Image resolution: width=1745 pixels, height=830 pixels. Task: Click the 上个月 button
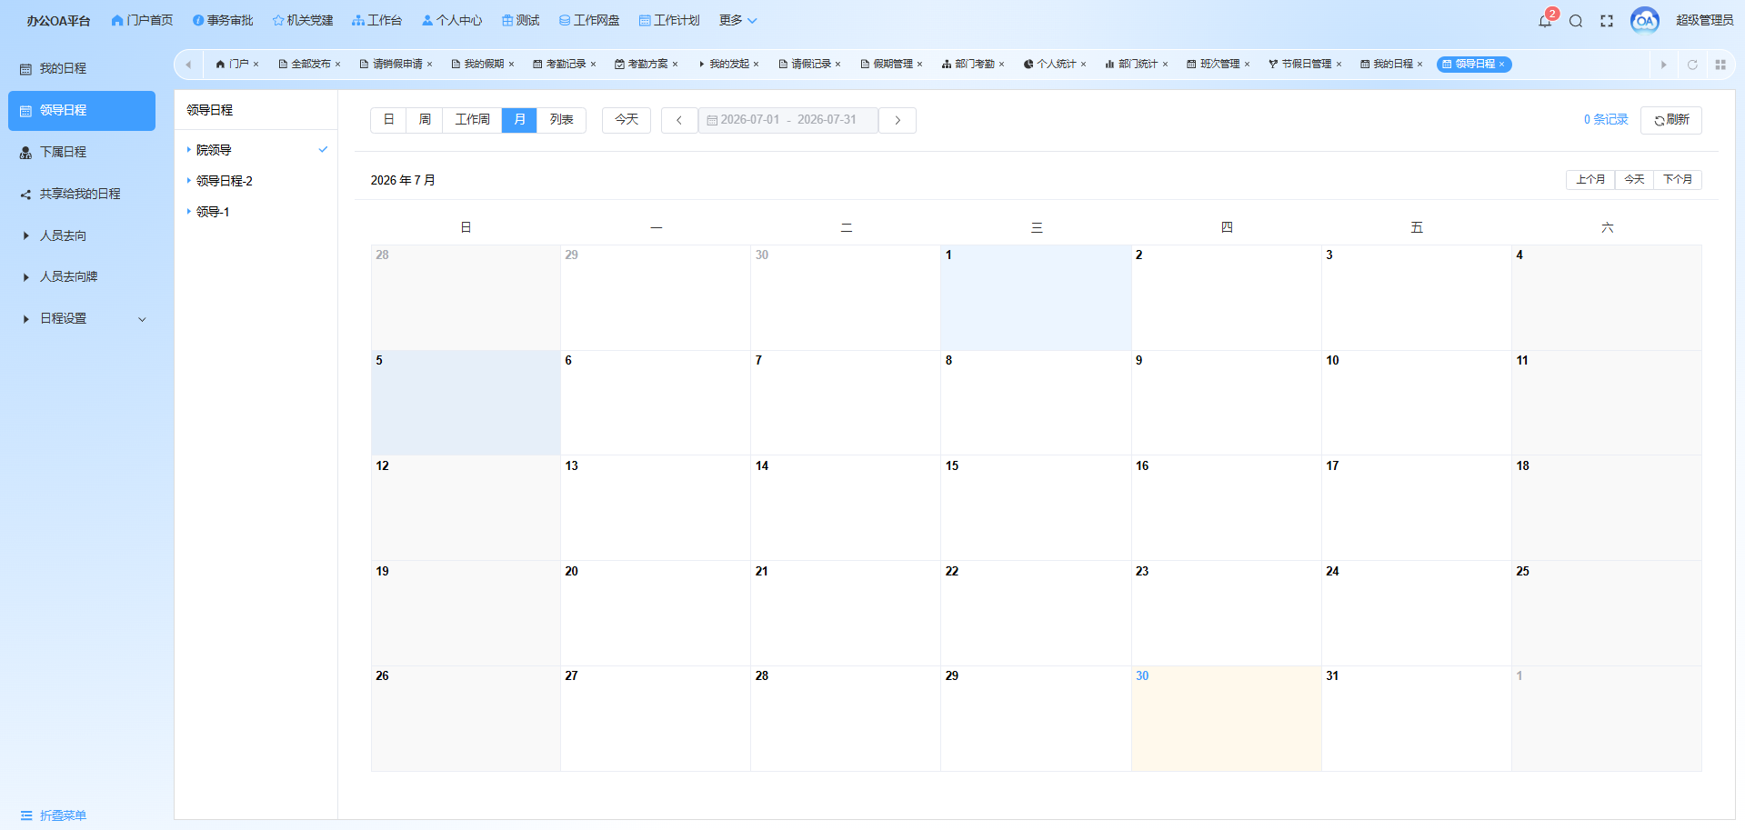1590,180
